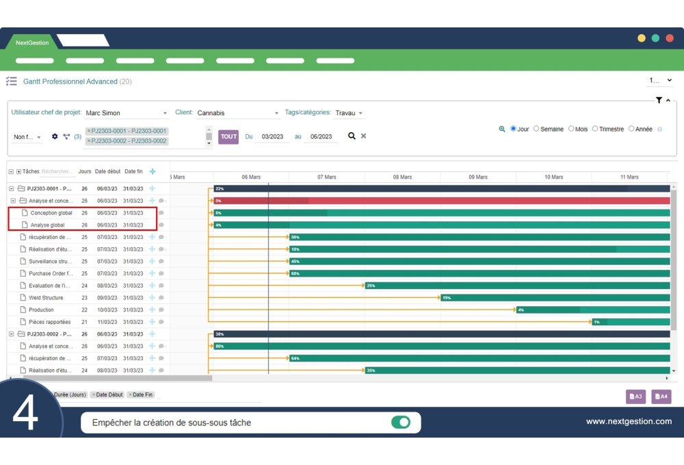Click the TOUT button
Viewport: 684px width, 465px height.
pos(228,136)
